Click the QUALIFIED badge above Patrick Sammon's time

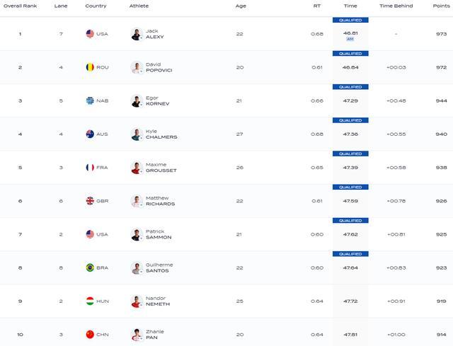click(x=350, y=221)
